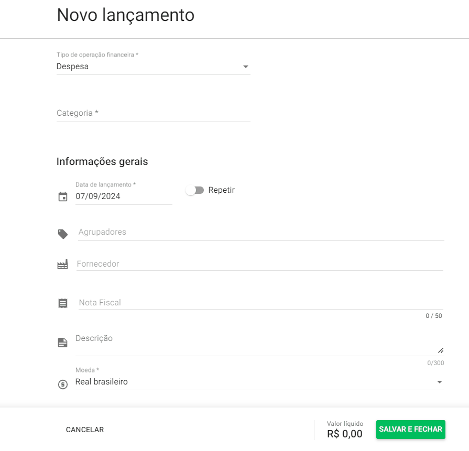Open the Tipo de operação financeira dropdown

click(x=245, y=67)
